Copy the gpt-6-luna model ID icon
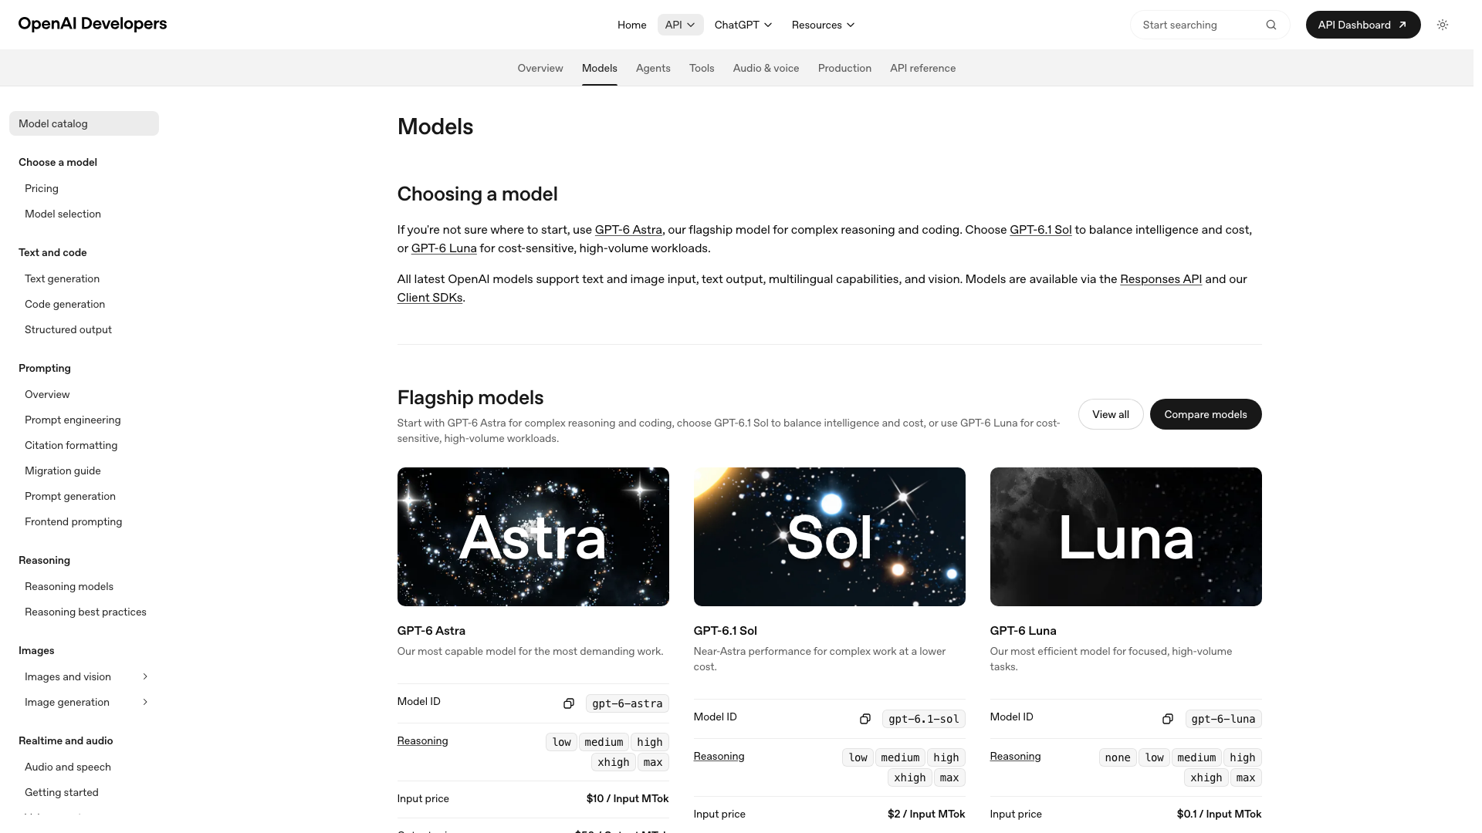This screenshot has height=833, width=1482. [1168, 719]
